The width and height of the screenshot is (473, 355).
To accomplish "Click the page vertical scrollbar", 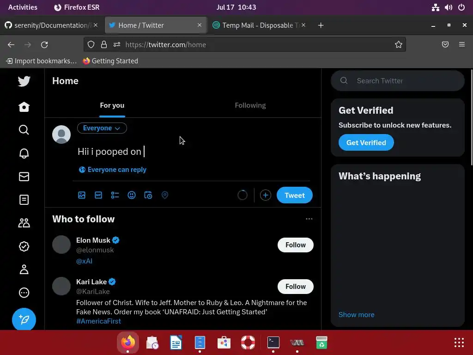I will (472, 117).
